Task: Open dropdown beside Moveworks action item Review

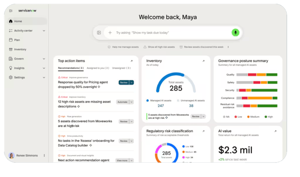Action: (132, 121)
